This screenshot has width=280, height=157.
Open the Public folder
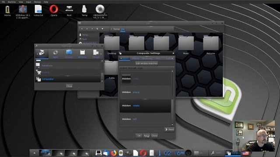click(x=112, y=70)
